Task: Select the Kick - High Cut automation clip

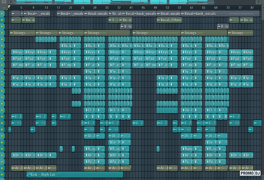Action: pos(75,175)
